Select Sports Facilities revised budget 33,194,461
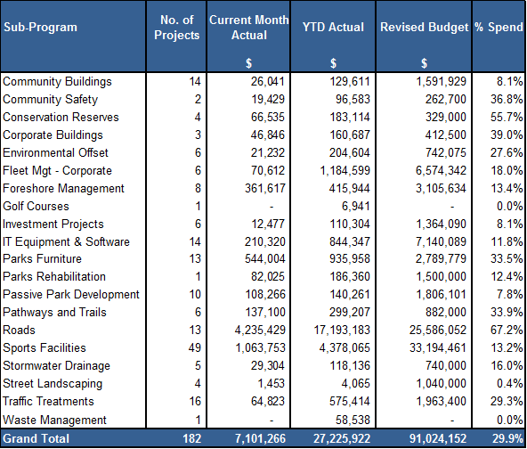This screenshot has height=449, width=527. (438, 347)
